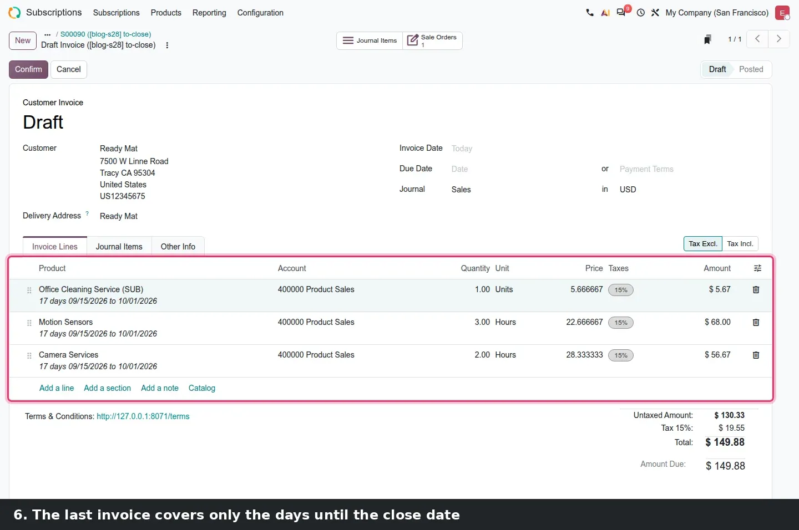This screenshot has width=799, height=530.
Task: Click the 15% tax tag on Office Cleaning Service
Action: coord(621,290)
